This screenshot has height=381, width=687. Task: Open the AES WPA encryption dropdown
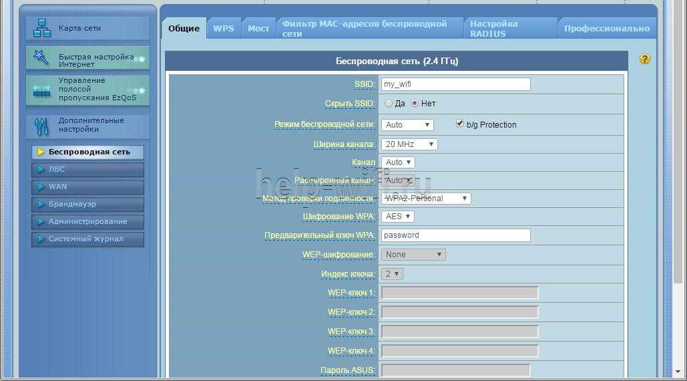tap(398, 217)
